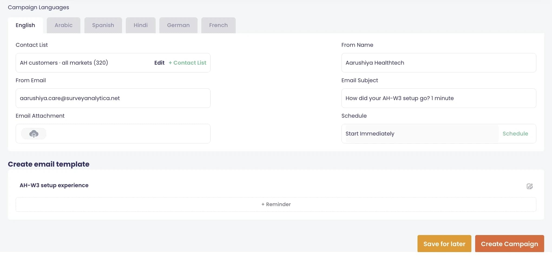Choose the German language tab

coord(178,25)
